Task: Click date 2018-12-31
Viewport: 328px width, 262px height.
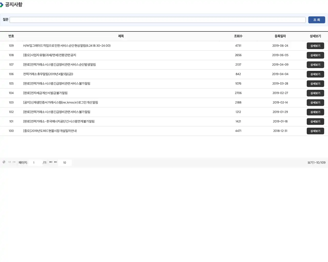Action: tap(280, 131)
